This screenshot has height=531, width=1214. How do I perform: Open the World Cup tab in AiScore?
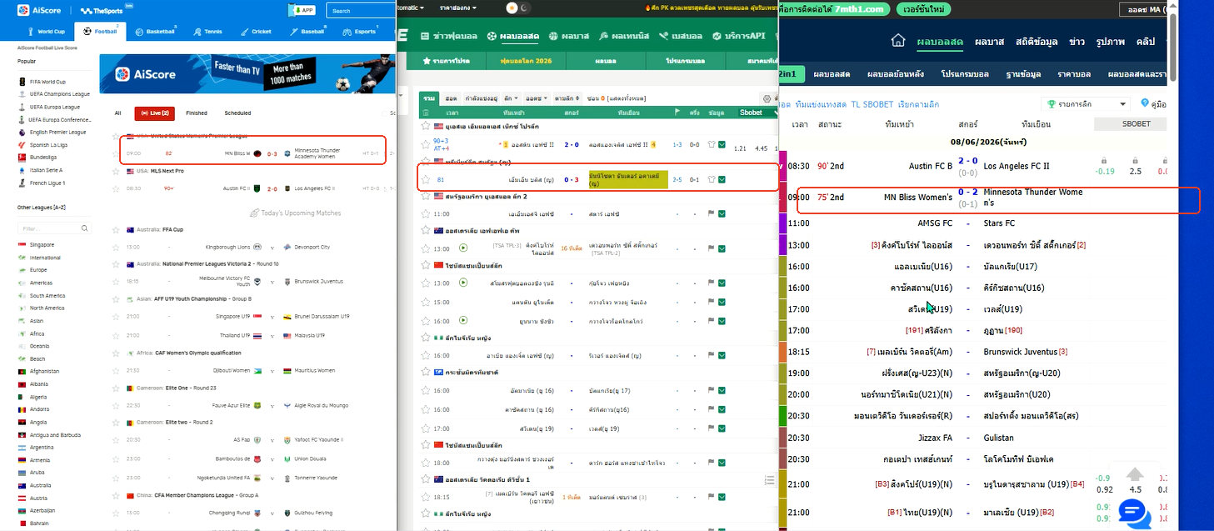(x=47, y=32)
